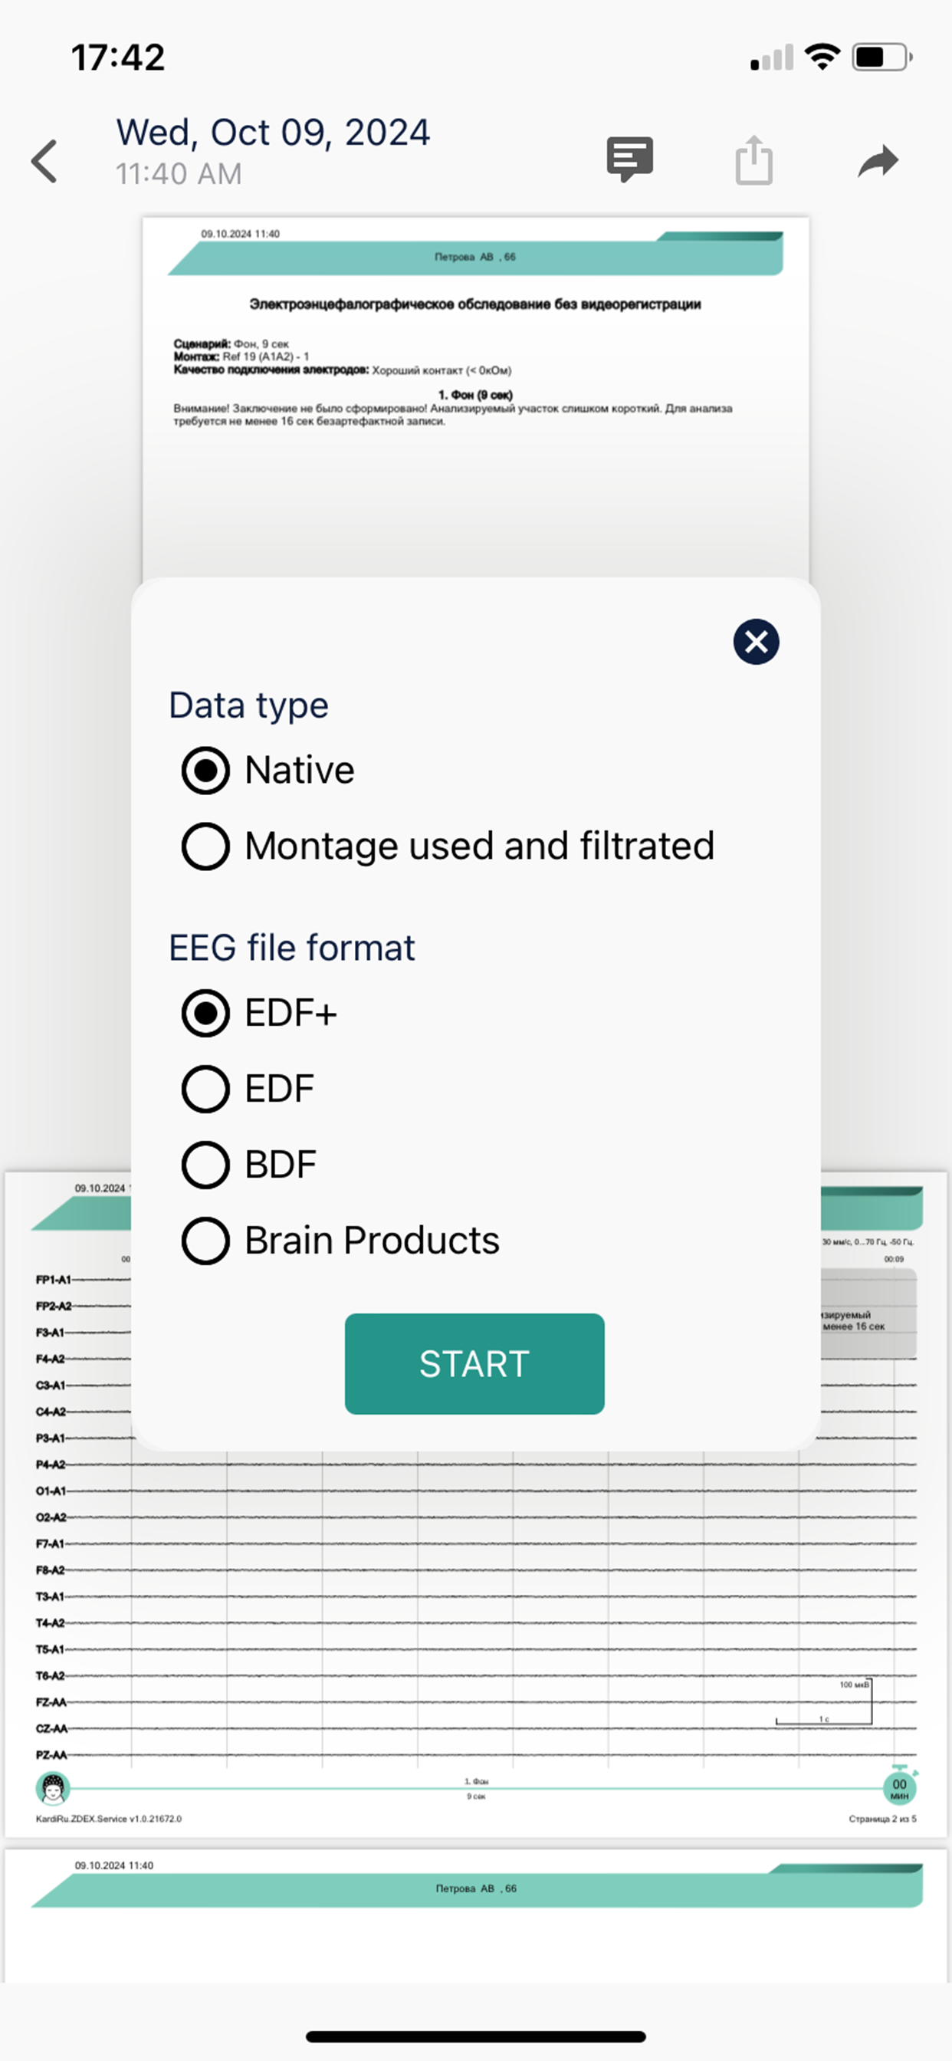Image resolution: width=952 pixels, height=2061 pixels.
Task: Open the comments speech bubble icon
Action: click(629, 159)
